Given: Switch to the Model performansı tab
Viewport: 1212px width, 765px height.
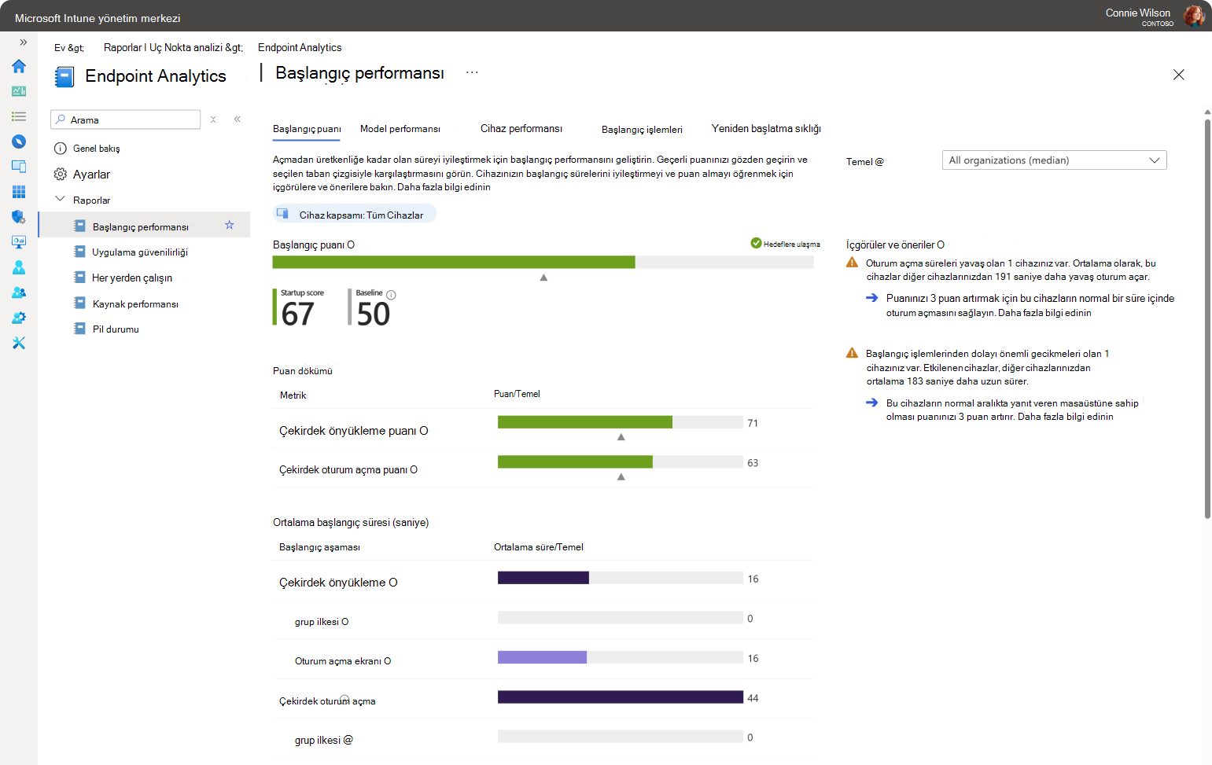Looking at the screenshot, I should click(400, 129).
